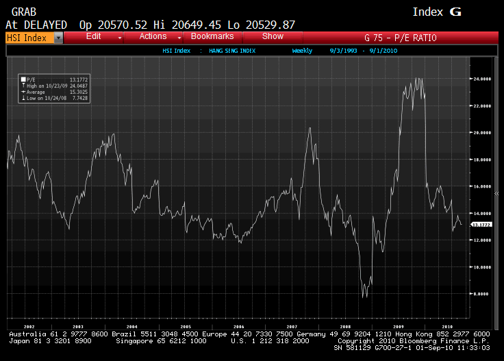
Task: Click the Actions menu dropdown arrow
Action: click(x=179, y=38)
